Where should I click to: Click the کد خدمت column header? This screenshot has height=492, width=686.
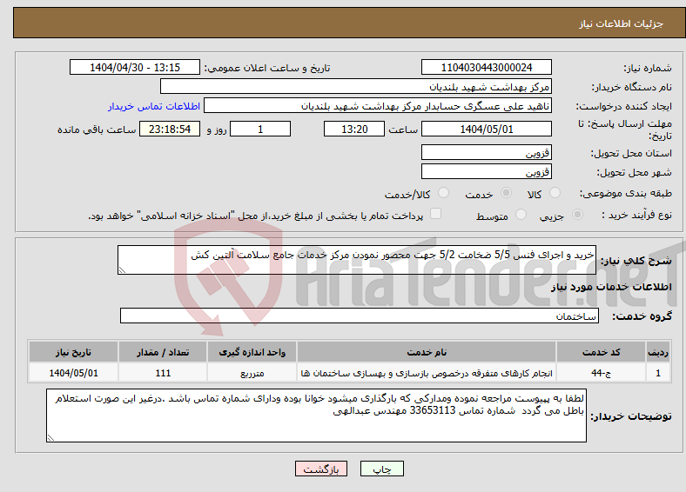[602, 352]
